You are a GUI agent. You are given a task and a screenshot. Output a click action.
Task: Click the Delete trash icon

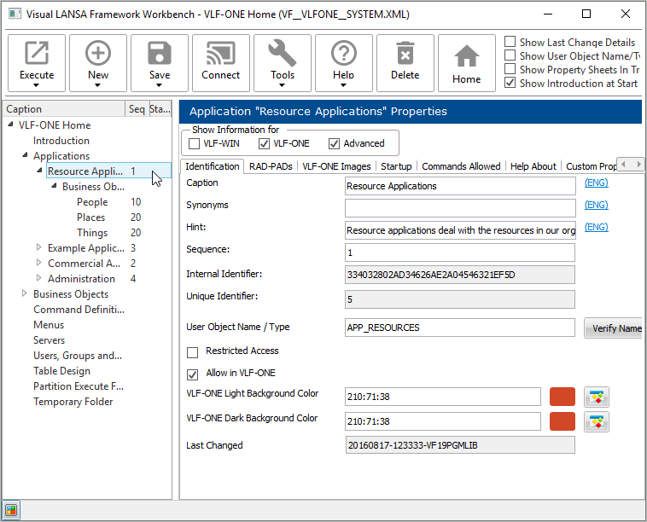click(405, 55)
